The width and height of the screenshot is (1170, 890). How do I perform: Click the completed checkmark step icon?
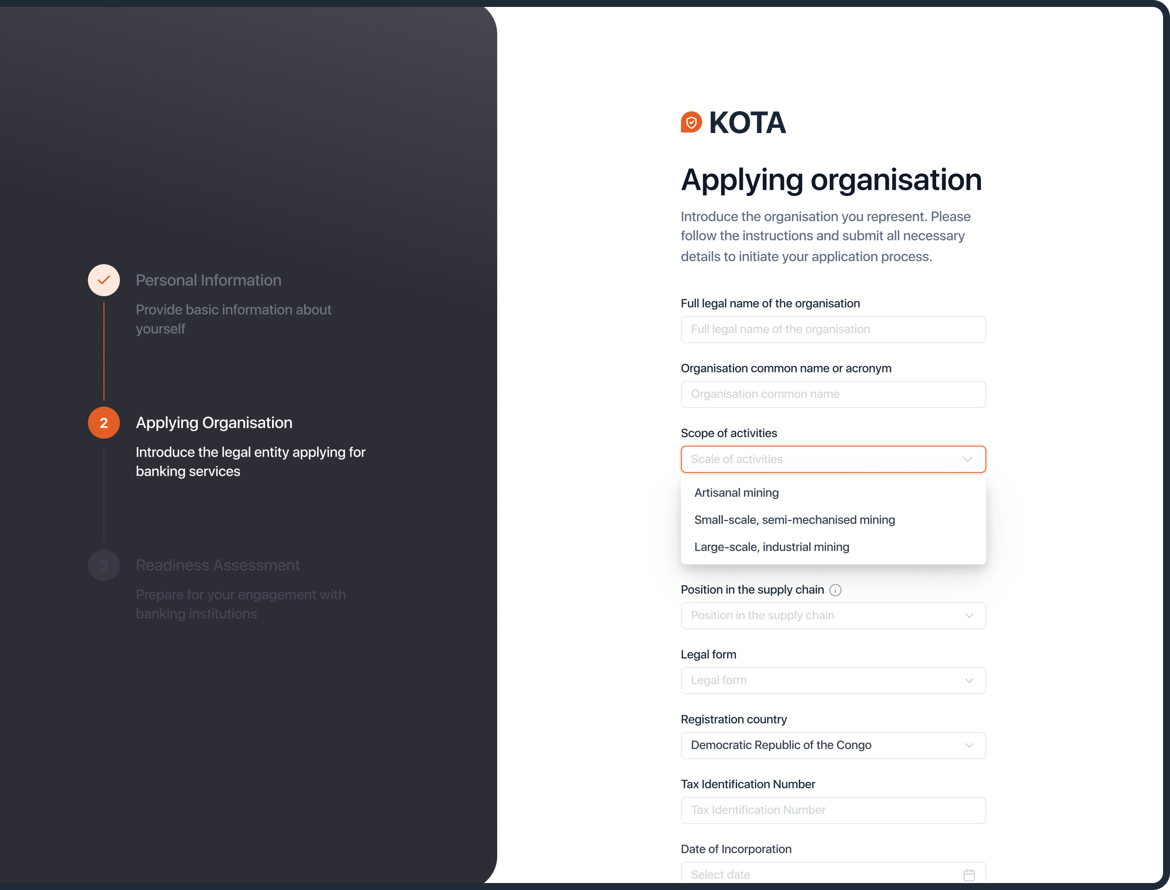104,280
